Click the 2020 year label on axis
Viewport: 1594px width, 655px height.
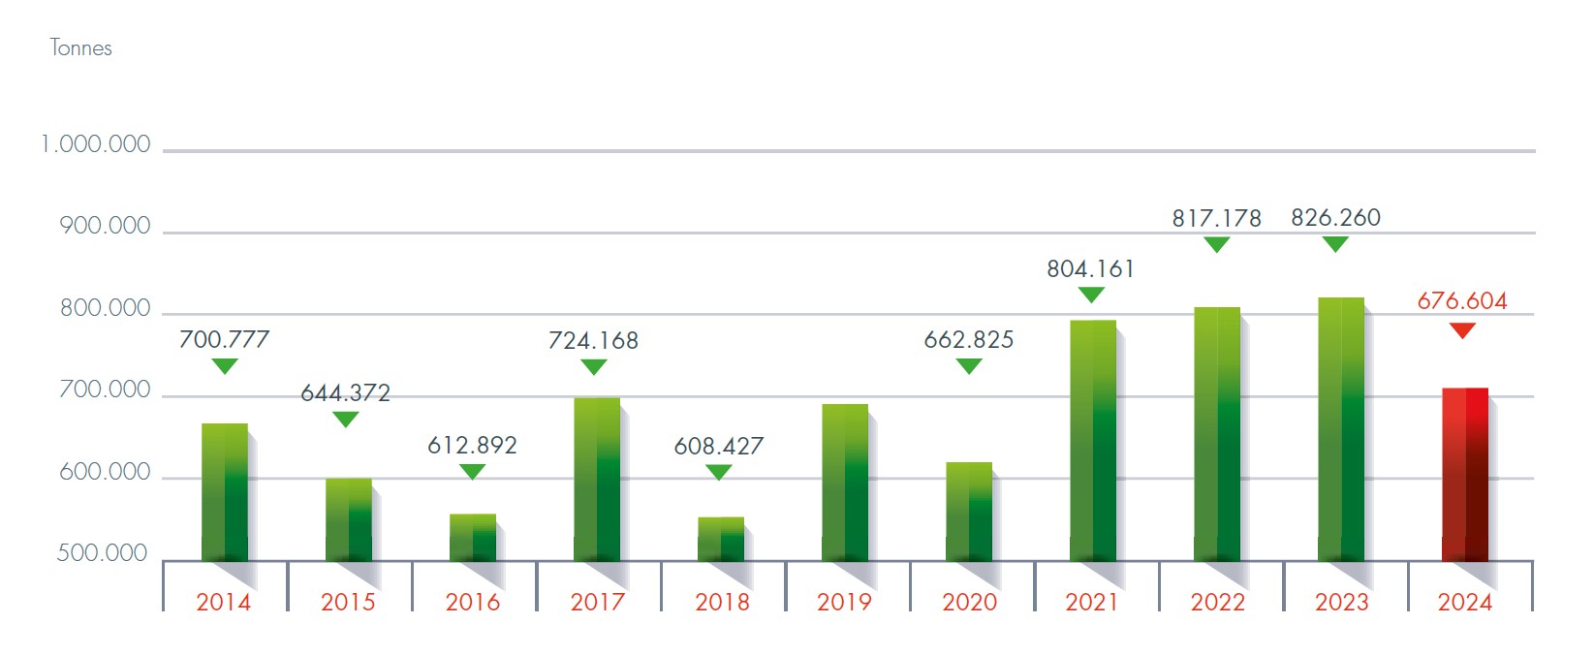969,602
